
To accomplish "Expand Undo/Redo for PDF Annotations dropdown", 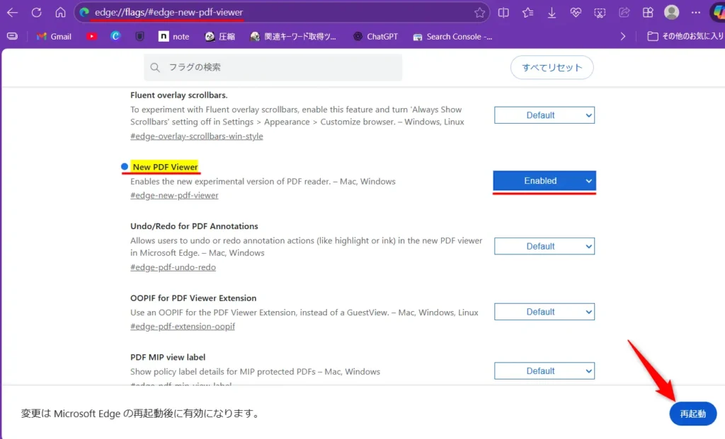I will 544,246.
